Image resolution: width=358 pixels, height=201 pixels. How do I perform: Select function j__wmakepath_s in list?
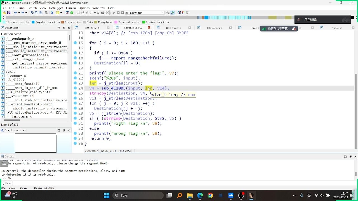[20, 39]
